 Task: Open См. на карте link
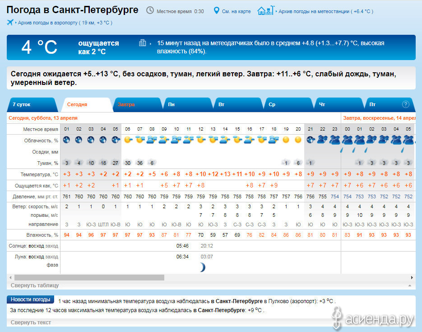pyautogui.click(x=236, y=11)
